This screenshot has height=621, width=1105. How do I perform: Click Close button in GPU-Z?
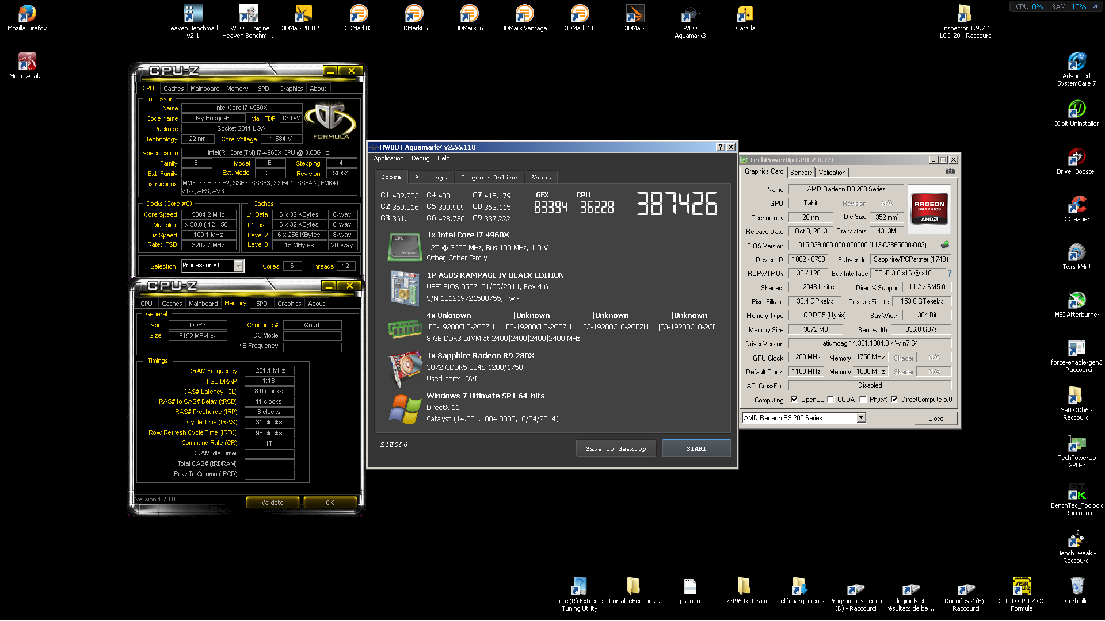click(936, 419)
